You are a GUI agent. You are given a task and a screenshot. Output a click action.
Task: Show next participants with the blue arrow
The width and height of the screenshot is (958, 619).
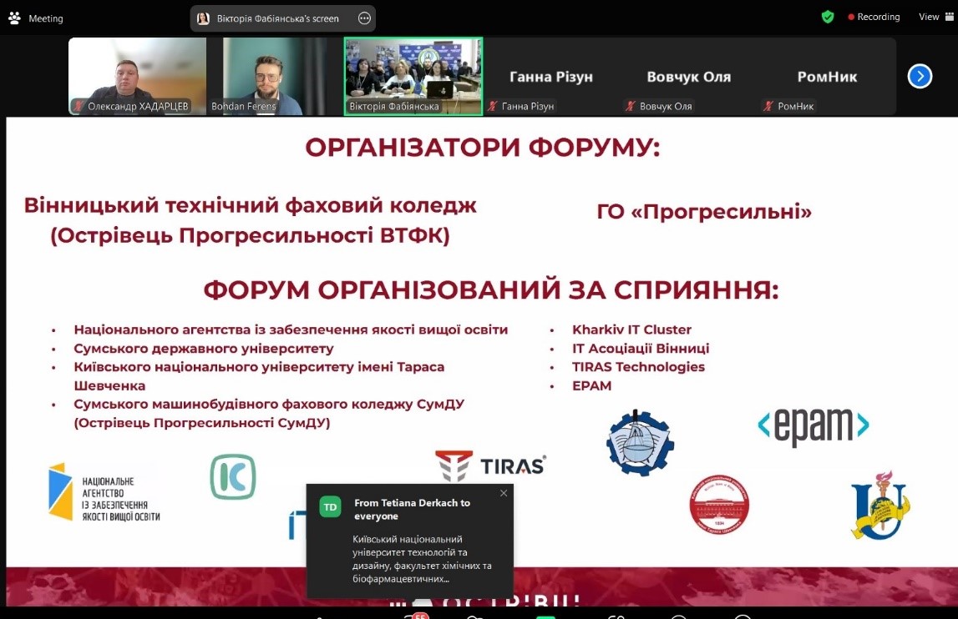pyautogui.click(x=920, y=76)
